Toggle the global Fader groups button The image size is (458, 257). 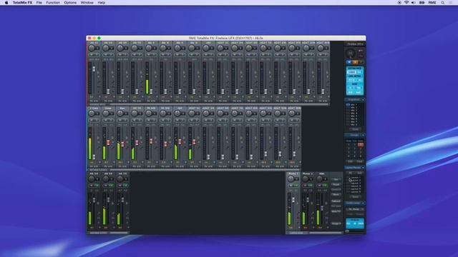[x=361, y=62]
